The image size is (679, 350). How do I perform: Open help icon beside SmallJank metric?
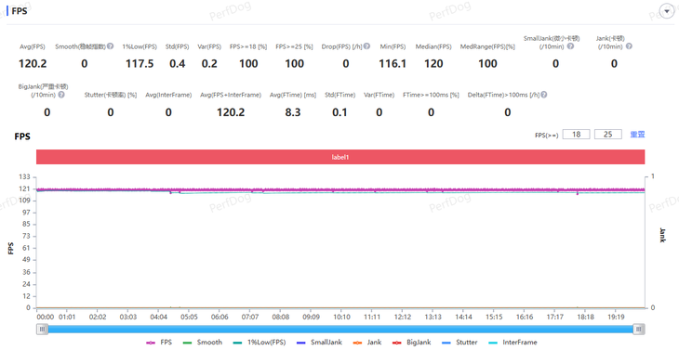pos(570,46)
